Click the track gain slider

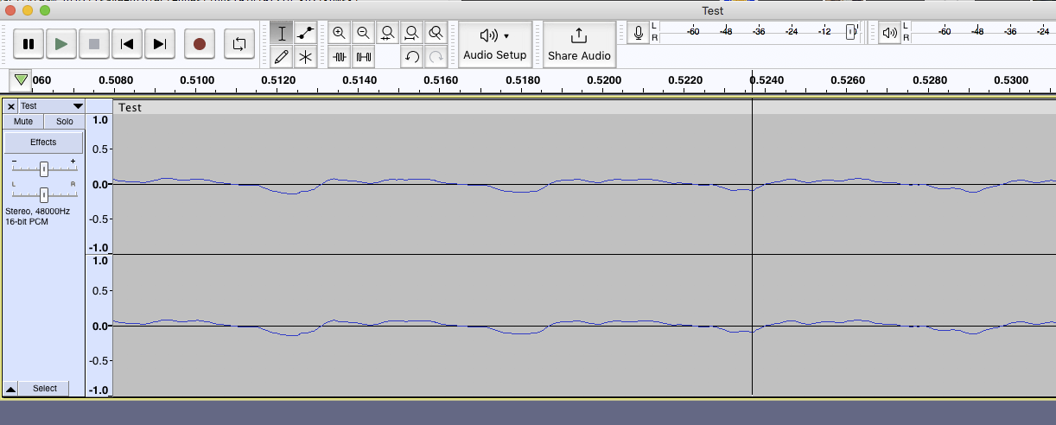click(x=43, y=169)
